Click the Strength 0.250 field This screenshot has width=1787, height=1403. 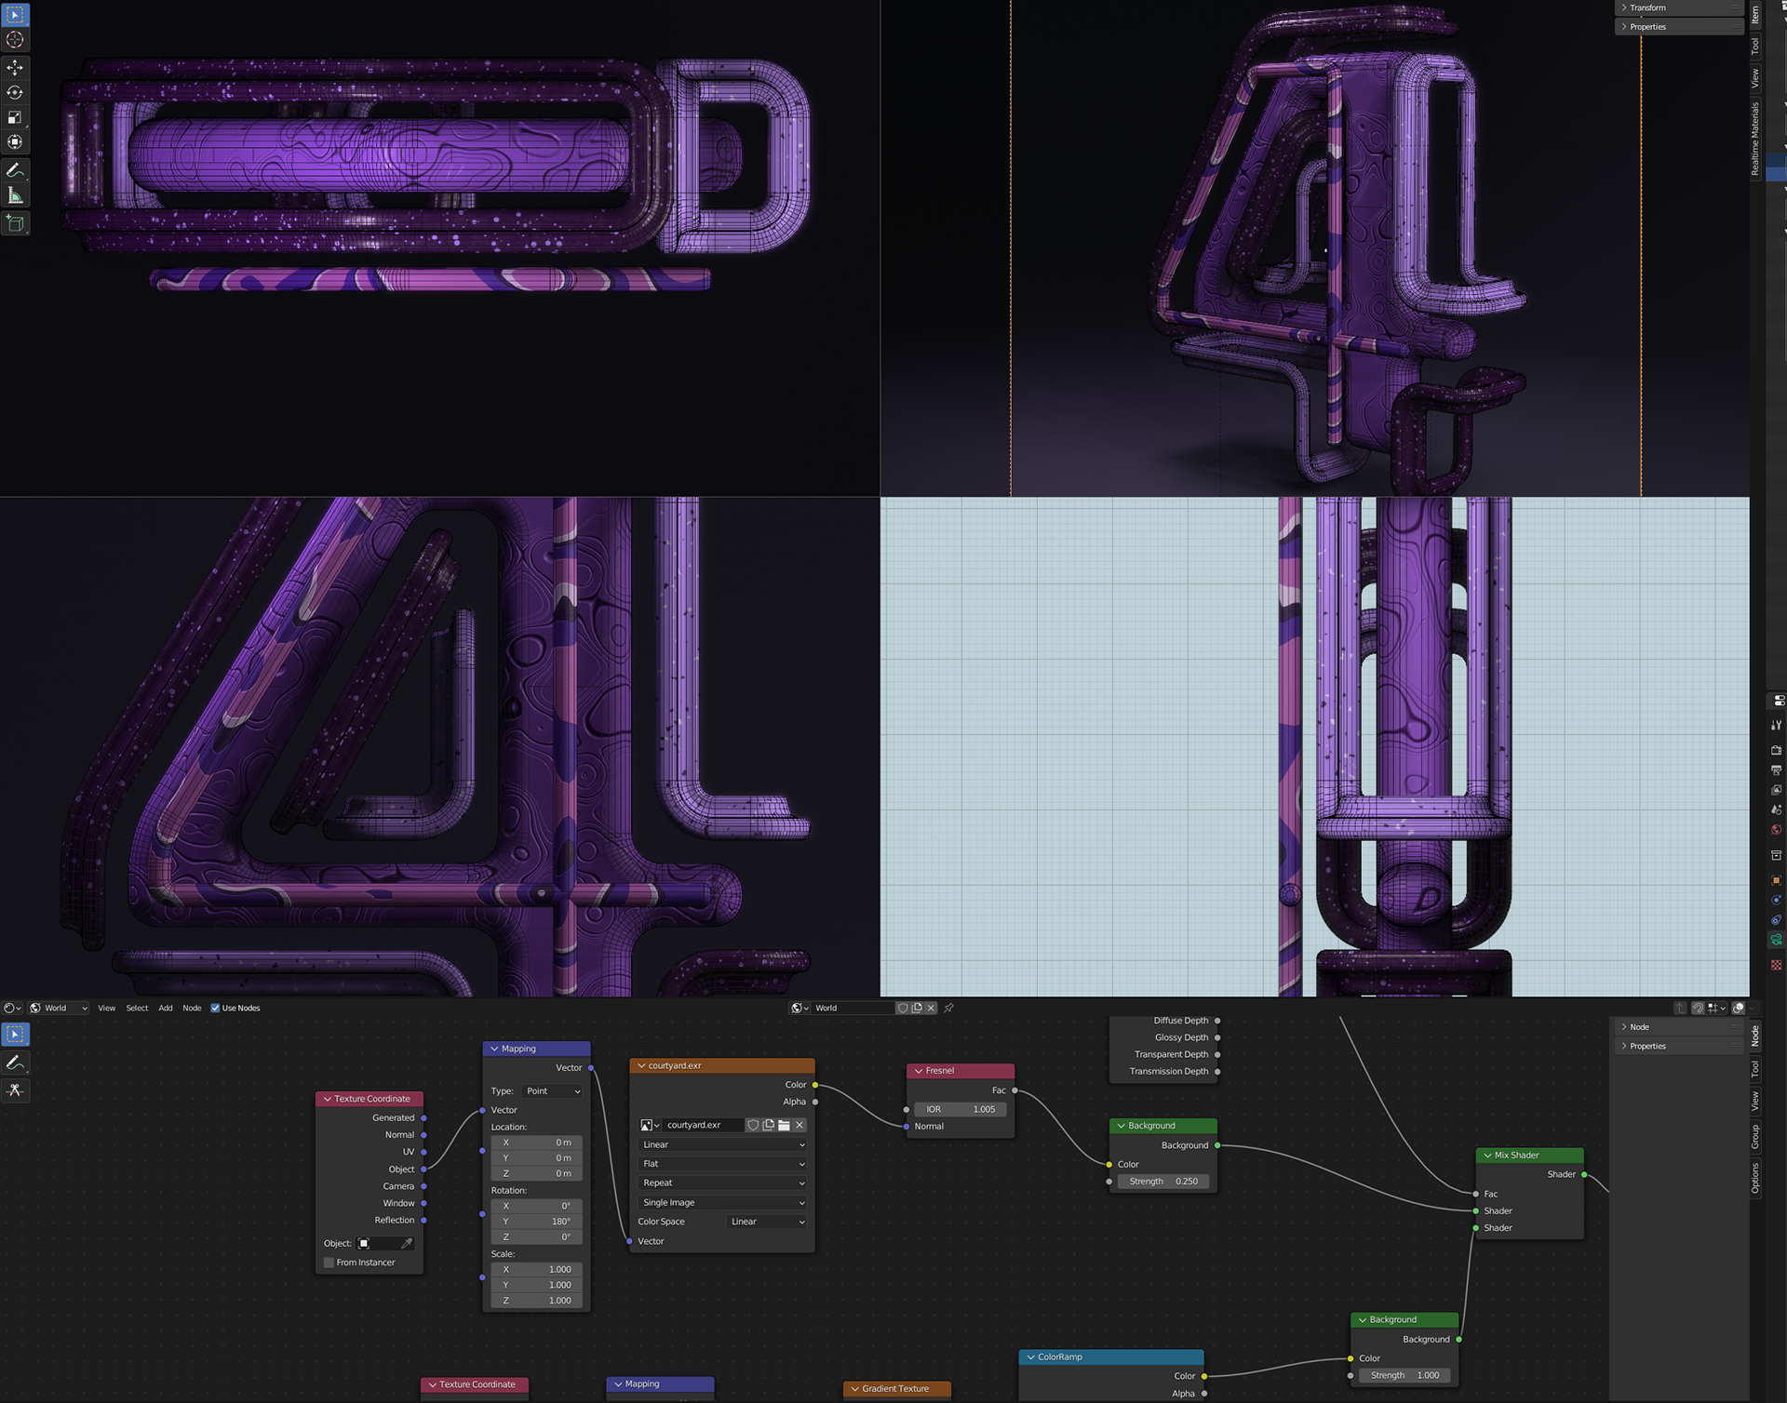pos(1163,1182)
